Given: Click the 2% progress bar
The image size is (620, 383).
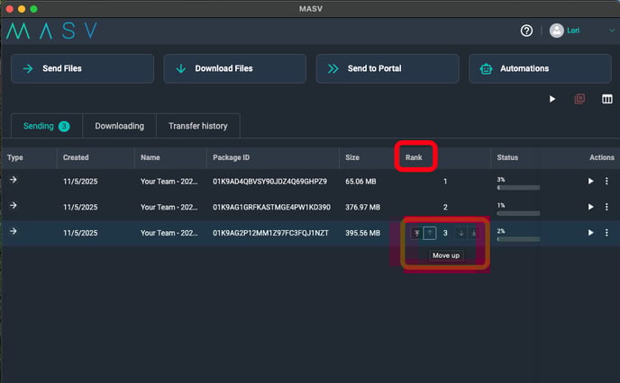Looking at the screenshot, I should (518, 239).
